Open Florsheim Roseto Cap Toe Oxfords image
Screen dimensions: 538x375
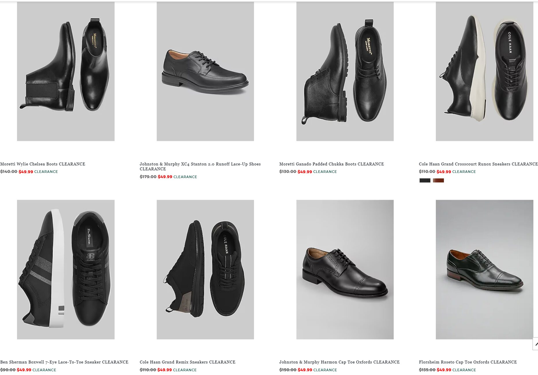click(484, 269)
